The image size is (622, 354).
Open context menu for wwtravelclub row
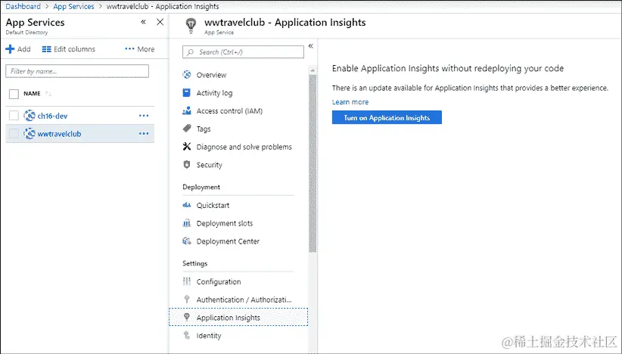tap(144, 134)
